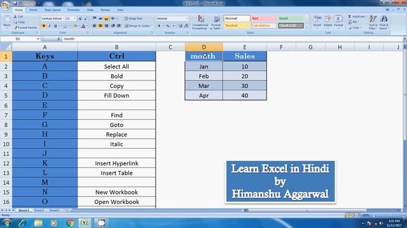Click the Paste button in Clipboard group
This screenshot has height=228, width=407.
coord(7,22)
